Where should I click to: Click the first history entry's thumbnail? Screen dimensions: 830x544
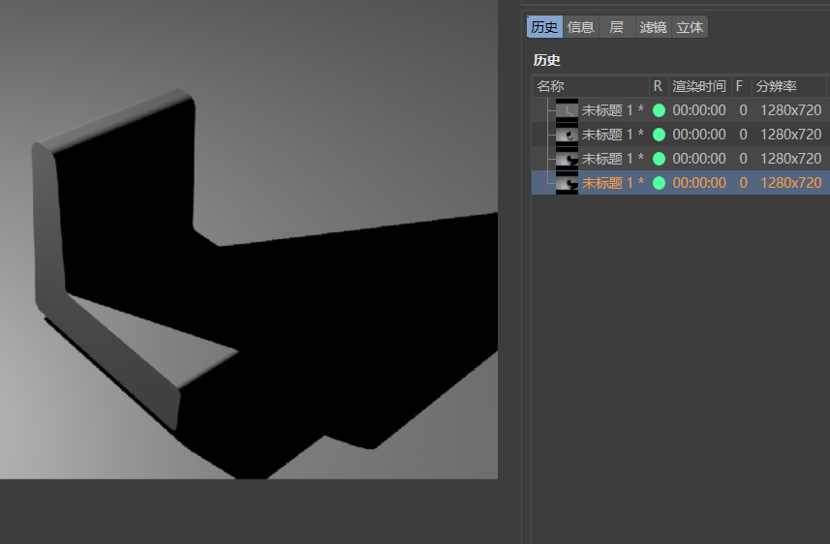click(x=567, y=110)
